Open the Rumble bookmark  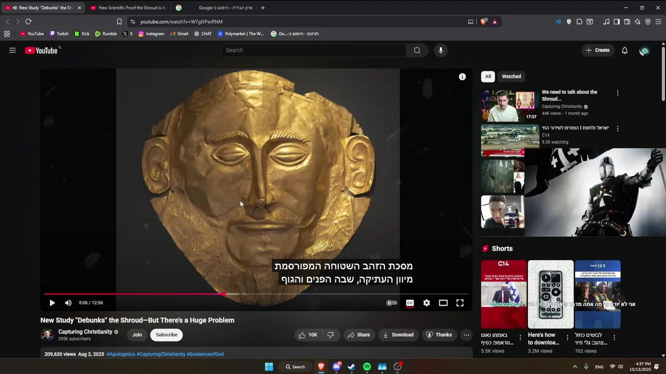(x=106, y=34)
